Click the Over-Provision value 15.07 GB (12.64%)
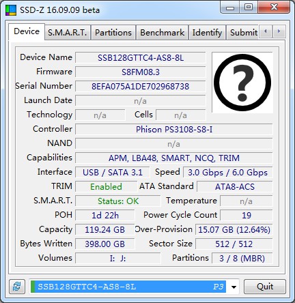 pyautogui.click(x=234, y=230)
